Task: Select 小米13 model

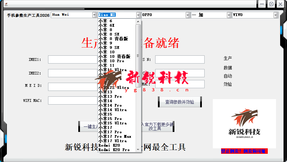Action: (117, 92)
